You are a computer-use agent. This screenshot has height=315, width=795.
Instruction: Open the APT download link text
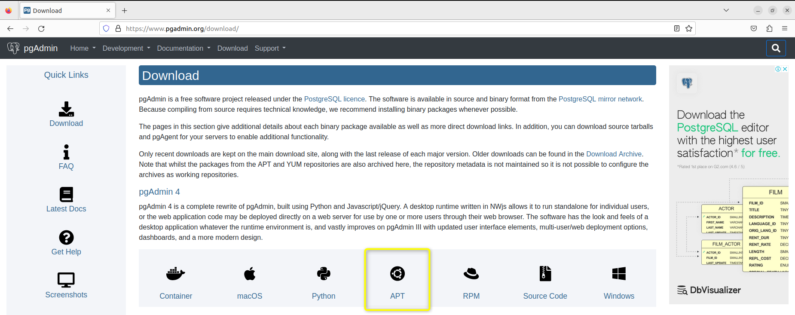(397, 296)
